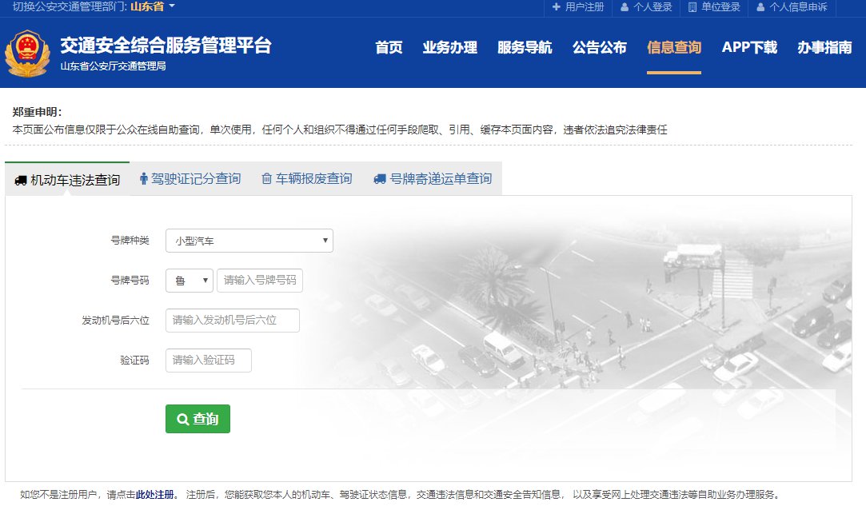Screen dimensions: 866x514
Task: Click the truck icon on 机动车违法查询 tab
Action: 21,181
